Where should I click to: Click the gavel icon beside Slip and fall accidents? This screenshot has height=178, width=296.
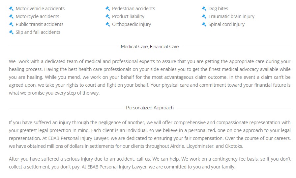point(11,33)
